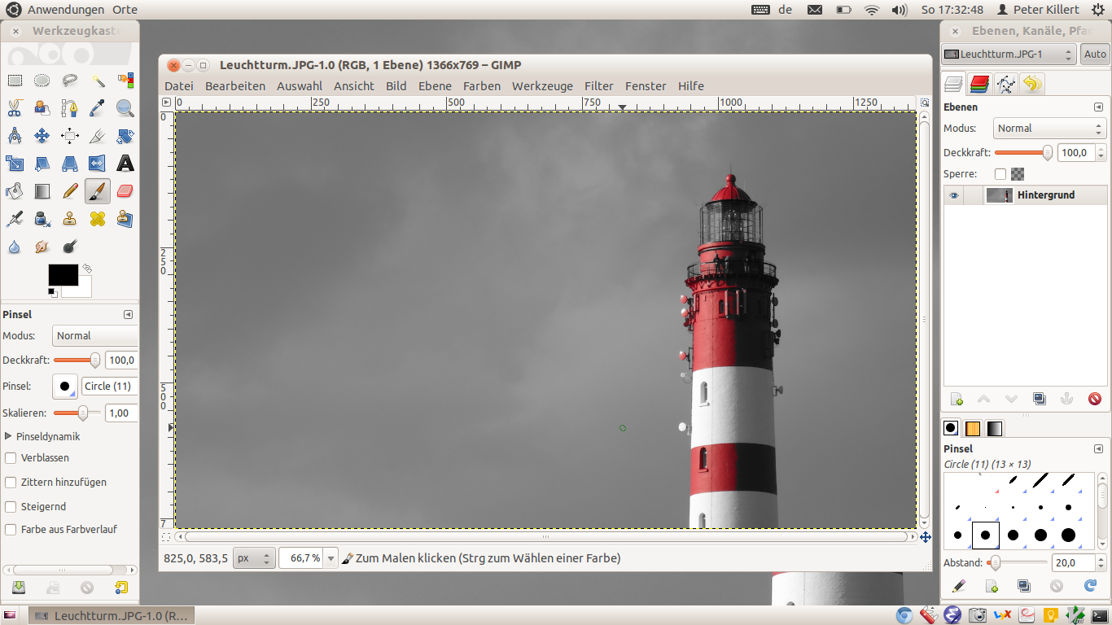The height and width of the screenshot is (625, 1112).
Task: Select the Ellipse Select tool
Action: 42,81
